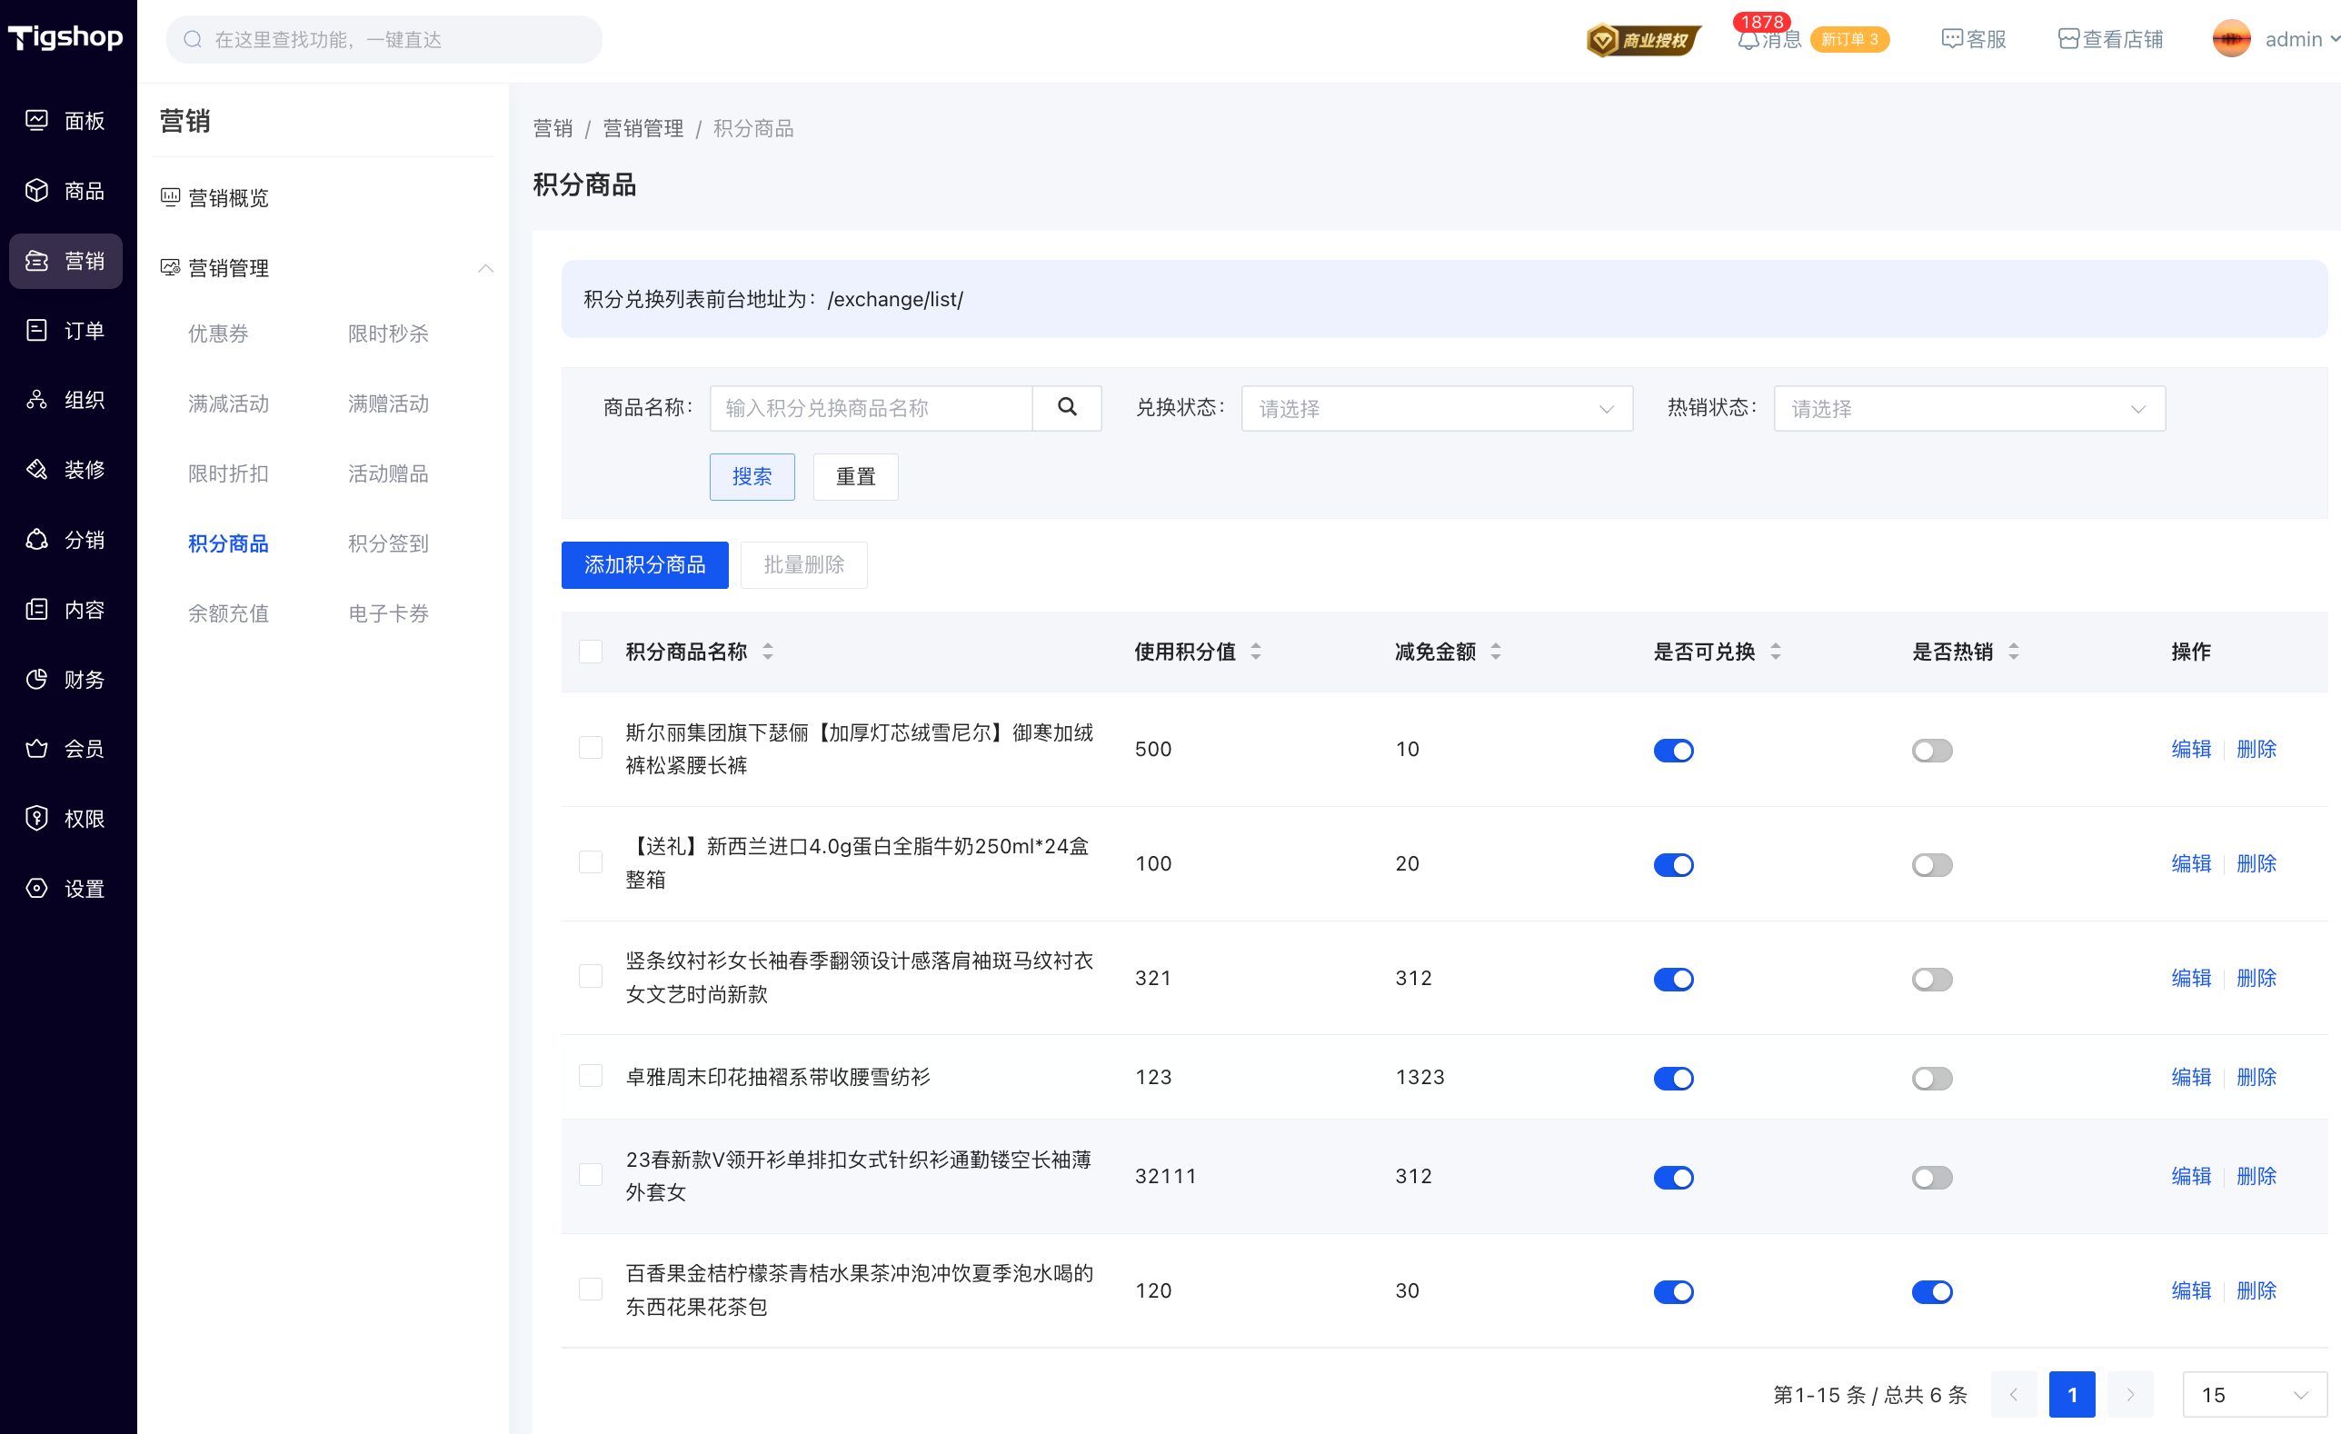Disable hot-sale toggle for passion fruit tea
2341x1434 pixels.
[1931, 1291]
